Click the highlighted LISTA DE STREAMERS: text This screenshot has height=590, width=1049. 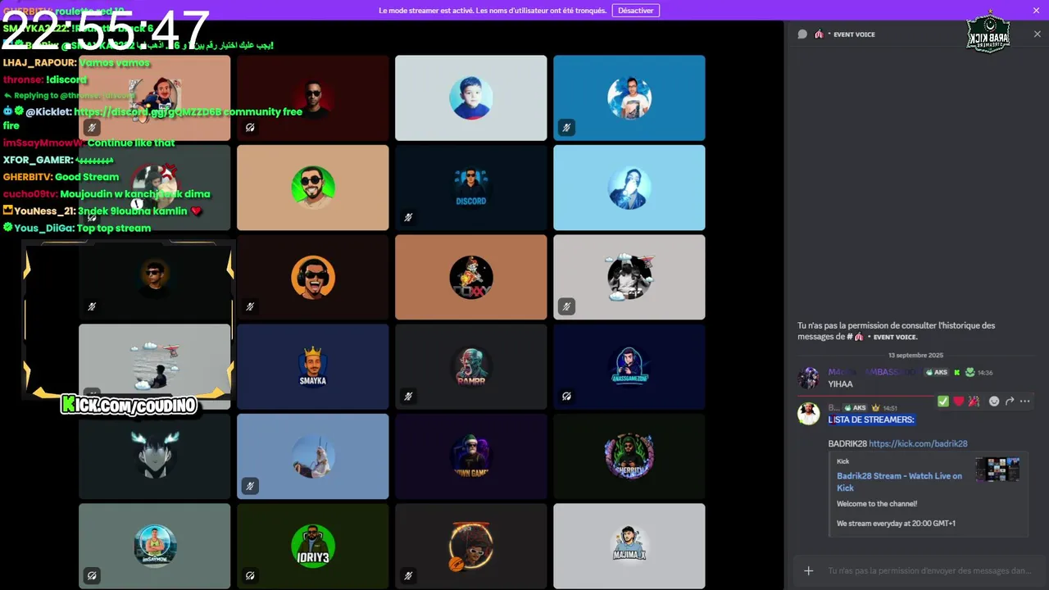[871, 420]
